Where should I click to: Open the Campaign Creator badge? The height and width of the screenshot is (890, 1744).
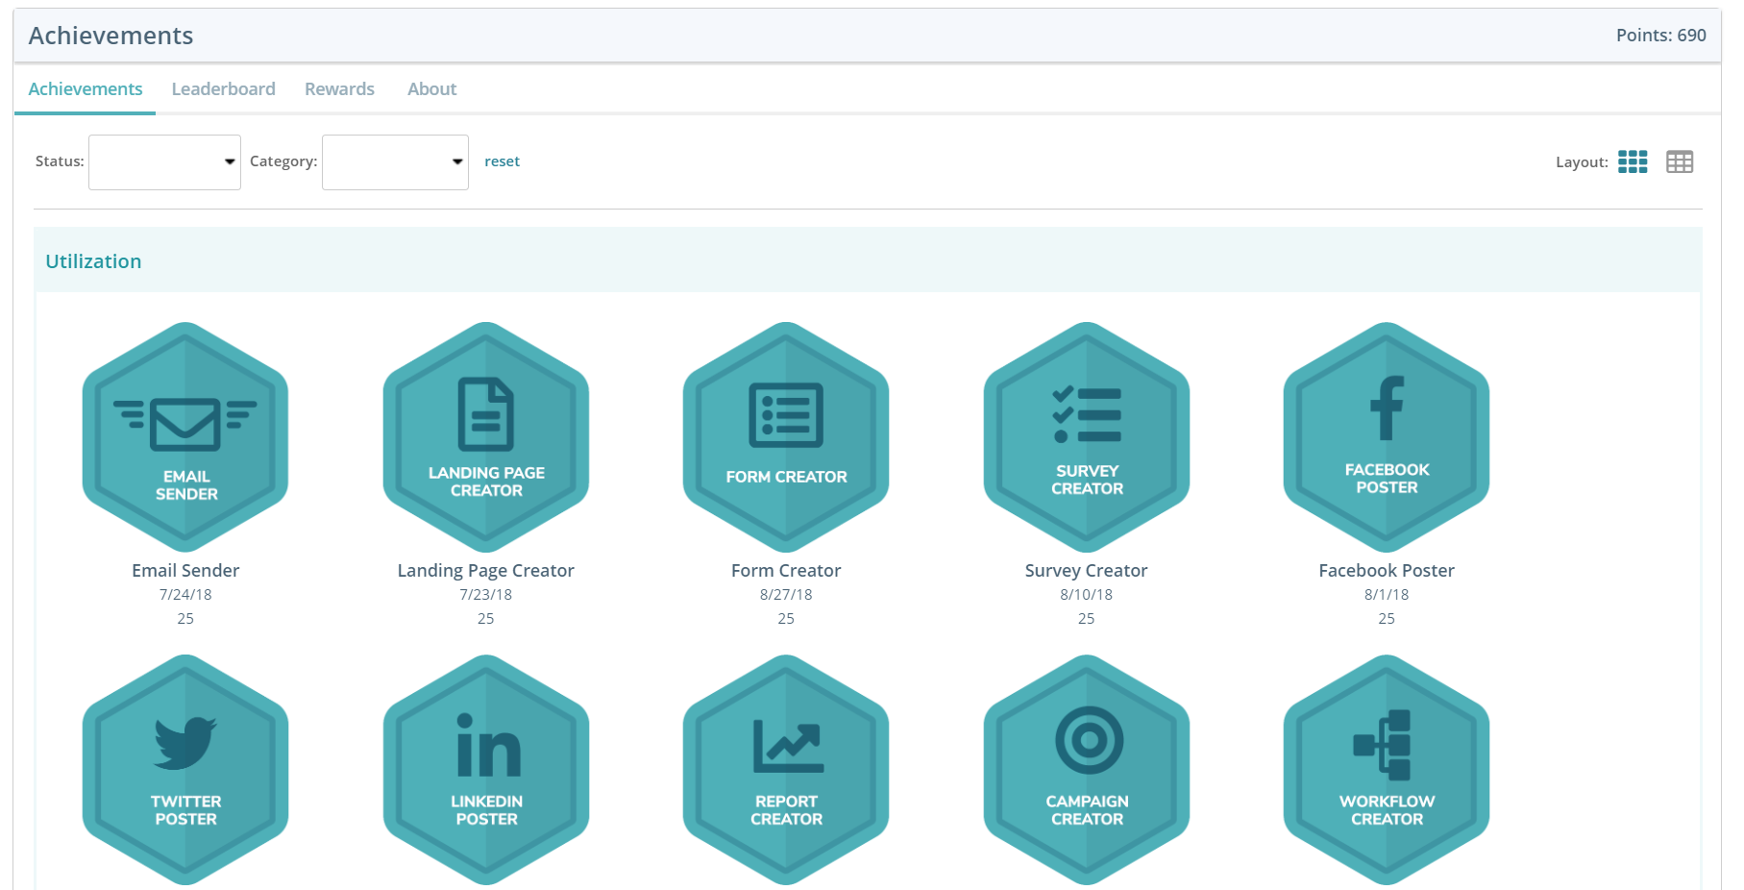point(1087,770)
